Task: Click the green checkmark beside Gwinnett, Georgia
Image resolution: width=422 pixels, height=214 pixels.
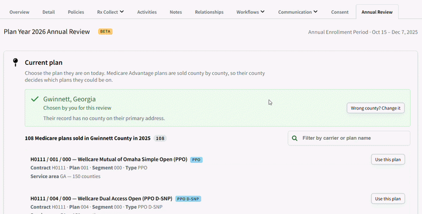Action: click(x=35, y=99)
